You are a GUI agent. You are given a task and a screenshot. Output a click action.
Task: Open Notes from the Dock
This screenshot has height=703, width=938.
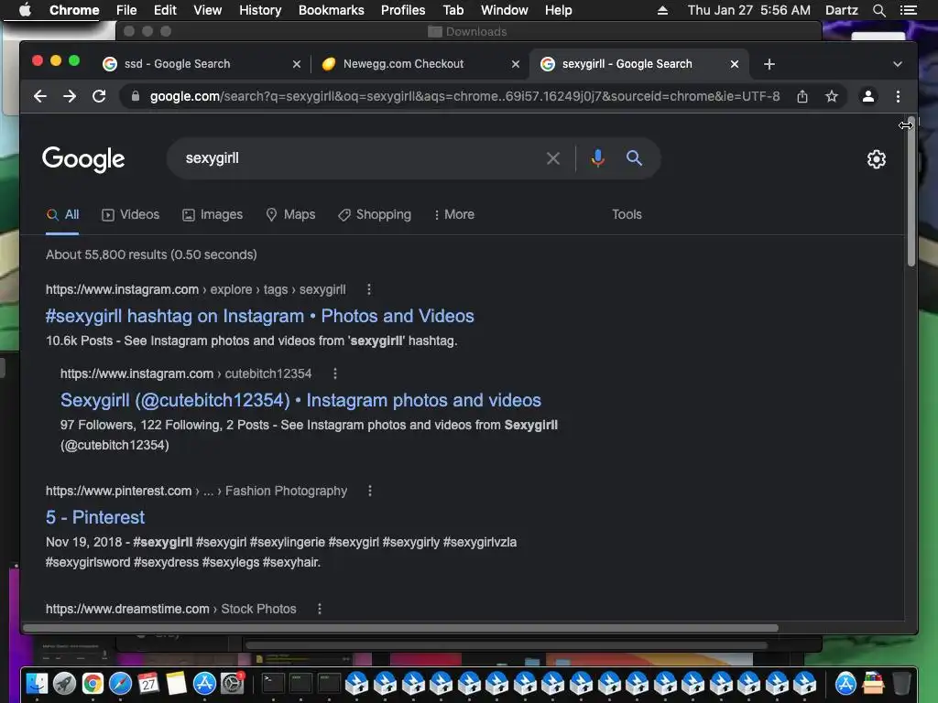pos(177,683)
